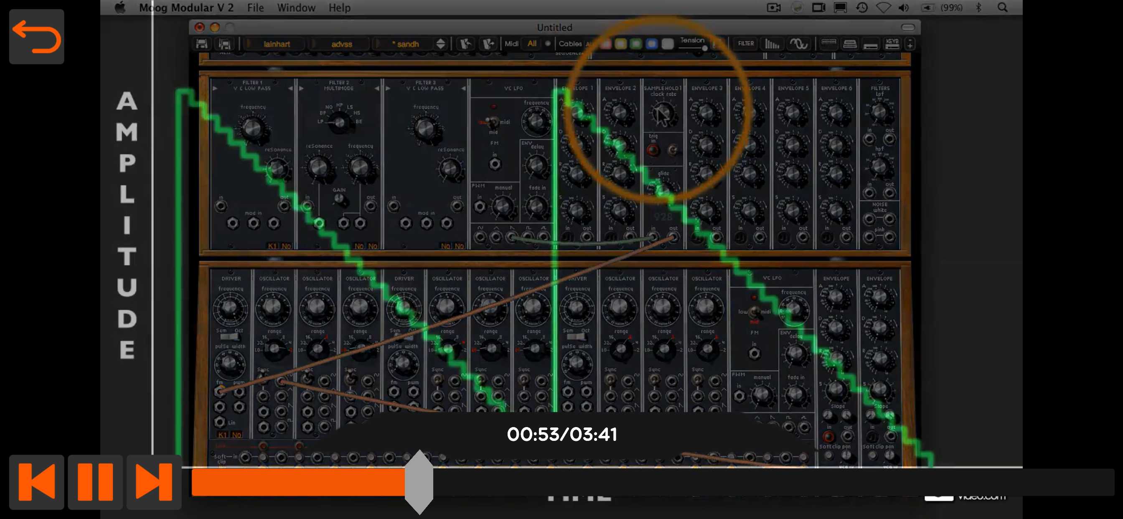Image resolution: width=1123 pixels, height=519 pixels.
Task: Open the Help menu
Action: click(x=339, y=8)
